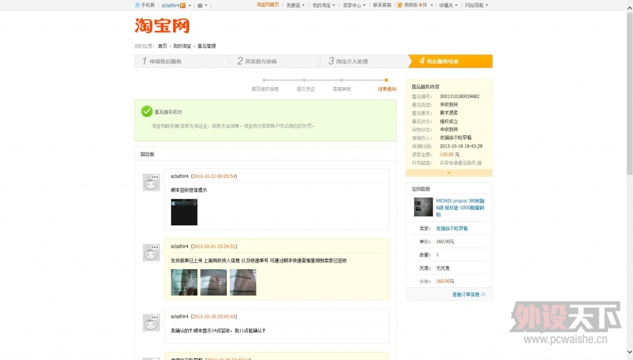This screenshot has width=633, height=360.
Task: Open the 卖家中心 dropdown
Action: click(x=354, y=6)
